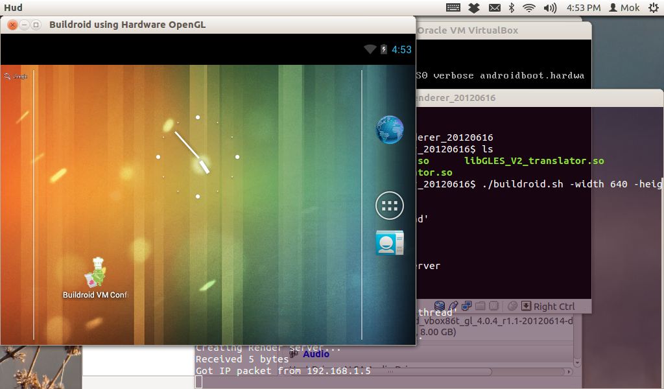Tap the Android Wi-Fi status icon

[x=370, y=49]
